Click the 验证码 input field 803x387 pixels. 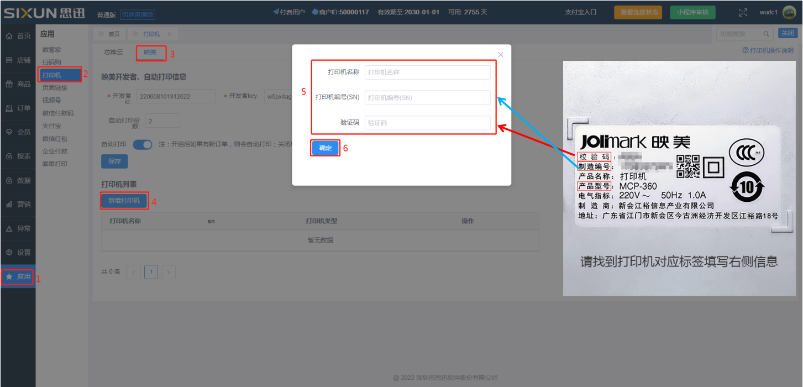(x=428, y=123)
